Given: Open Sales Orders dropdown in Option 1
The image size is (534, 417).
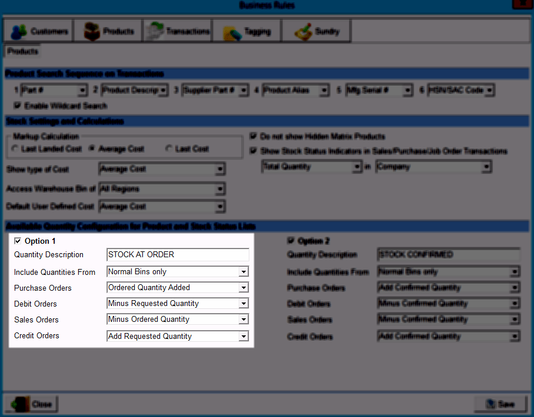Looking at the screenshot, I should pyautogui.click(x=243, y=320).
